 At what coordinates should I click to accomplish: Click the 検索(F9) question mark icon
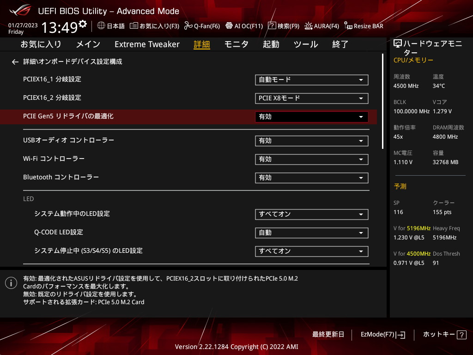(272, 26)
